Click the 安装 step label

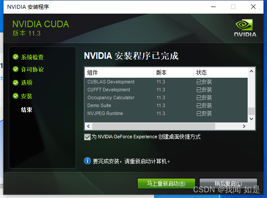tap(26, 96)
